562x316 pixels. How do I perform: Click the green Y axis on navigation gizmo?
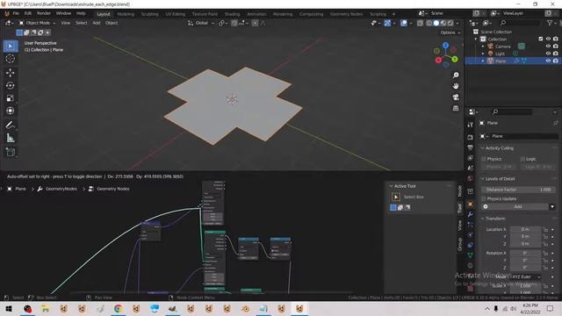point(455,59)
